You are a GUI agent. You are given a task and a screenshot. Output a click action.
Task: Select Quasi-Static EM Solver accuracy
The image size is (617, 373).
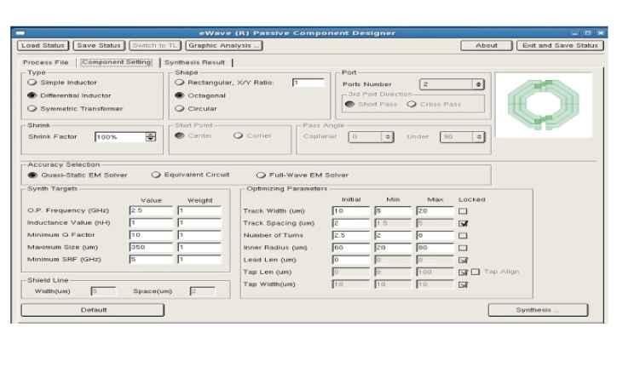coord(32,175)
